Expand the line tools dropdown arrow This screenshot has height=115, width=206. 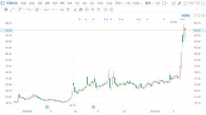[16, 9]
